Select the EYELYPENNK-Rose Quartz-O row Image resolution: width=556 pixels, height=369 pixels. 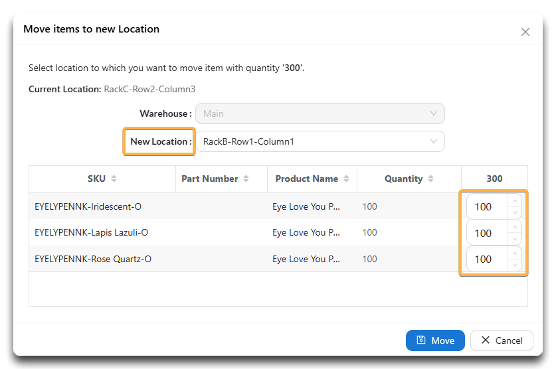244,259
